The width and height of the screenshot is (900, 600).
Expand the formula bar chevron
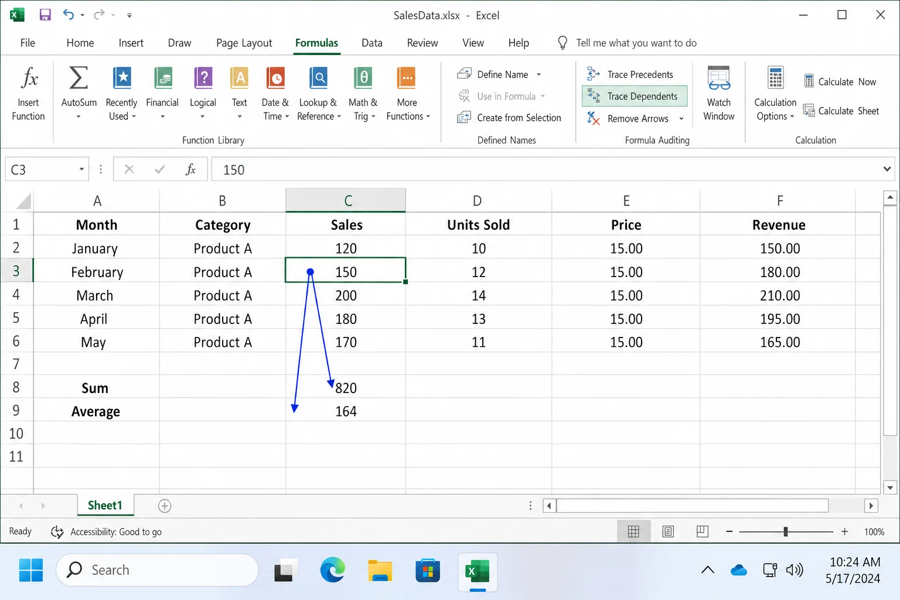coord(887,169)
